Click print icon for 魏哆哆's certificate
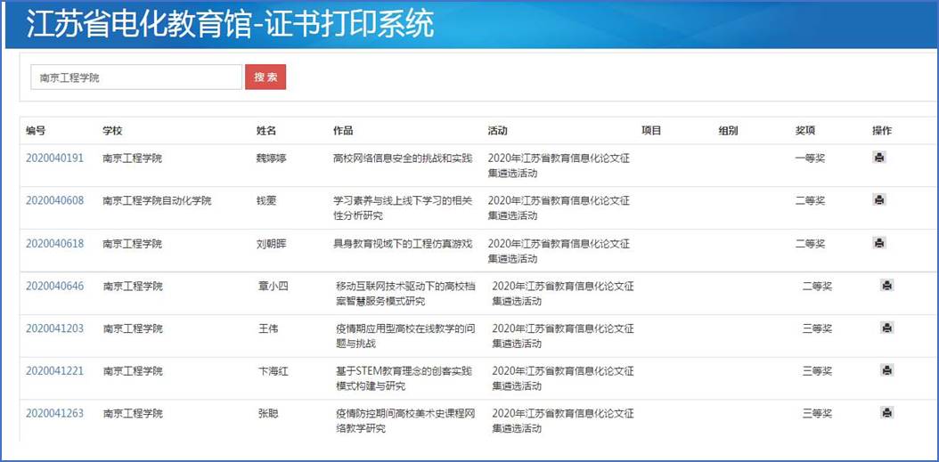The height and width of the screenshot is (462, 939). click(879, 158)
